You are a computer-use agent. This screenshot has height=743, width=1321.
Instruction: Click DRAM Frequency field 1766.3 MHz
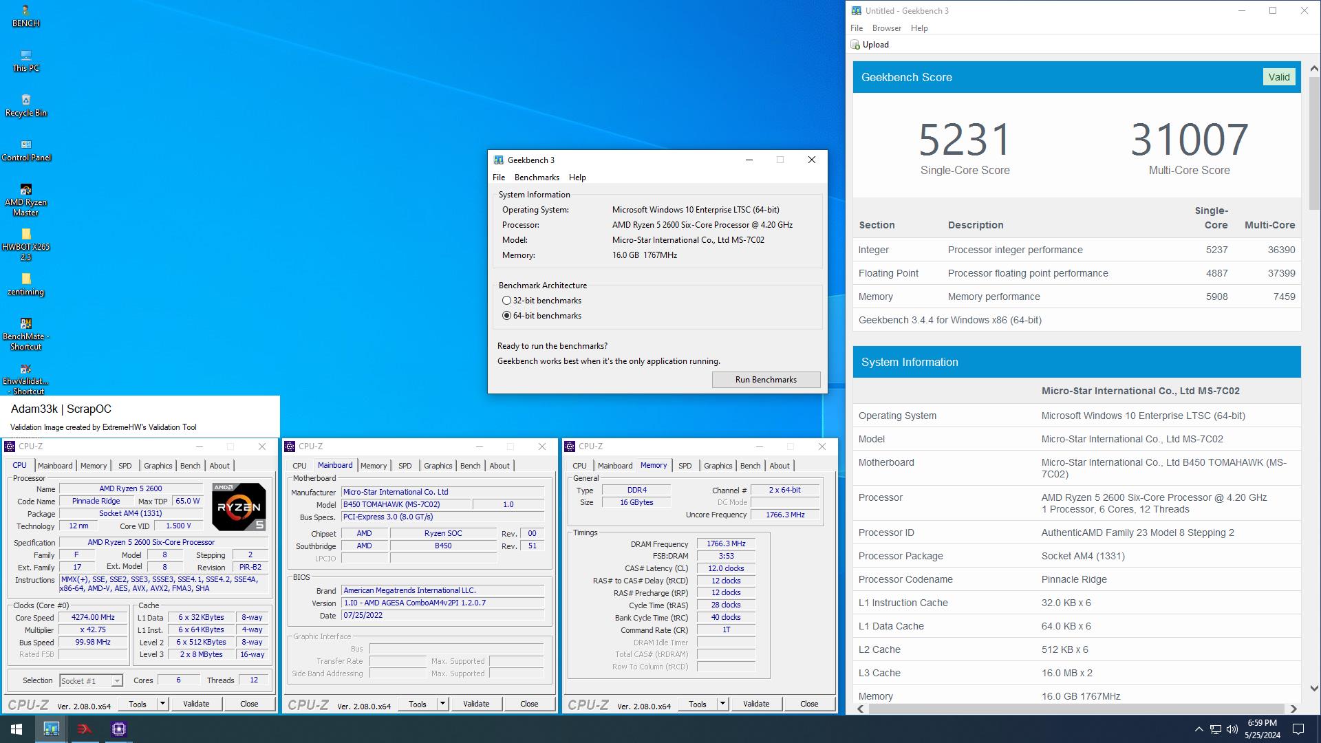pos(726,544)
